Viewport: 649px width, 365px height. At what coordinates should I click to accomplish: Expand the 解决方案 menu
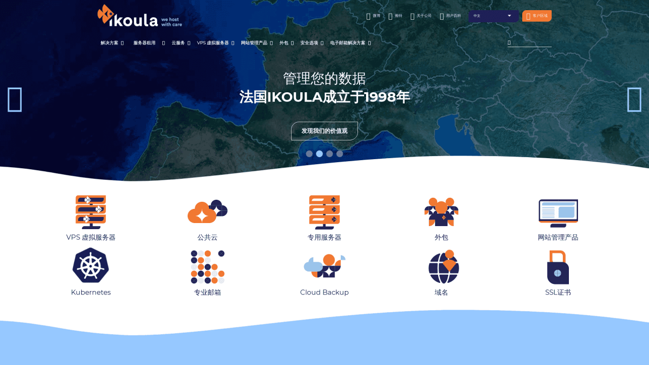112,43
